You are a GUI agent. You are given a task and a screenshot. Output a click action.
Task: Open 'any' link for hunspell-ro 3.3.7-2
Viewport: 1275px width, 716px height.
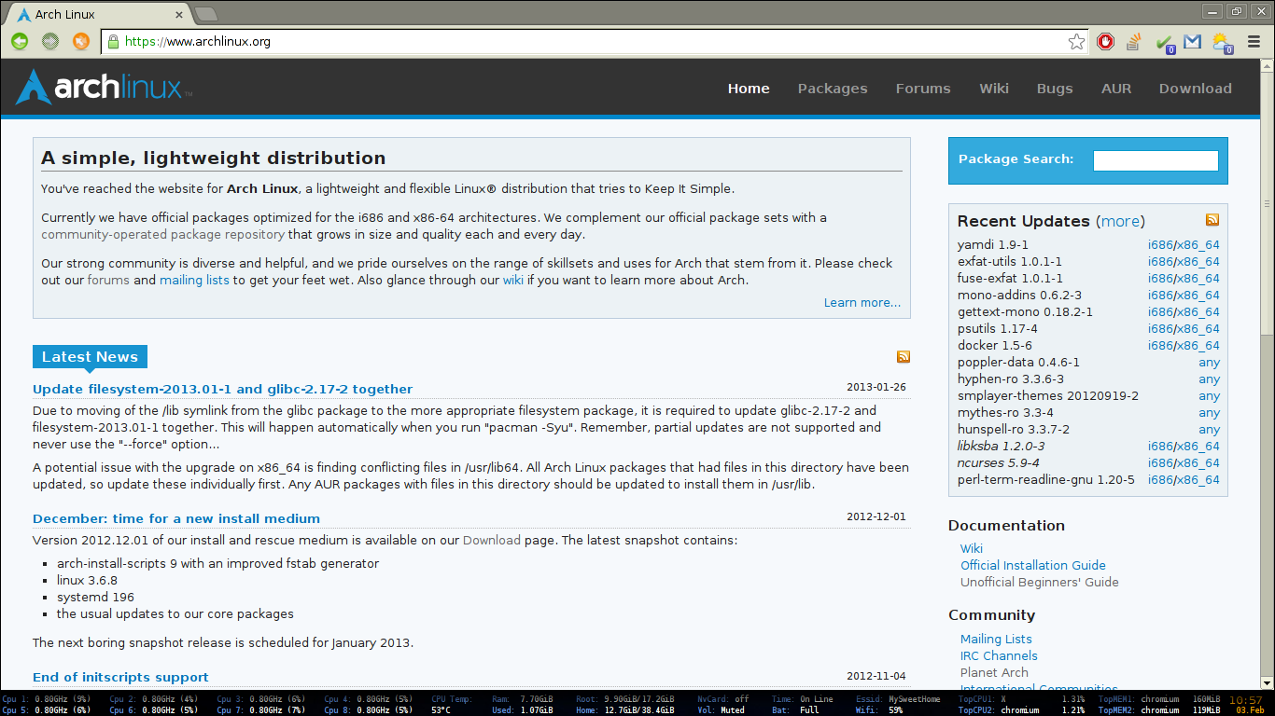click(x=1210, y=430)
